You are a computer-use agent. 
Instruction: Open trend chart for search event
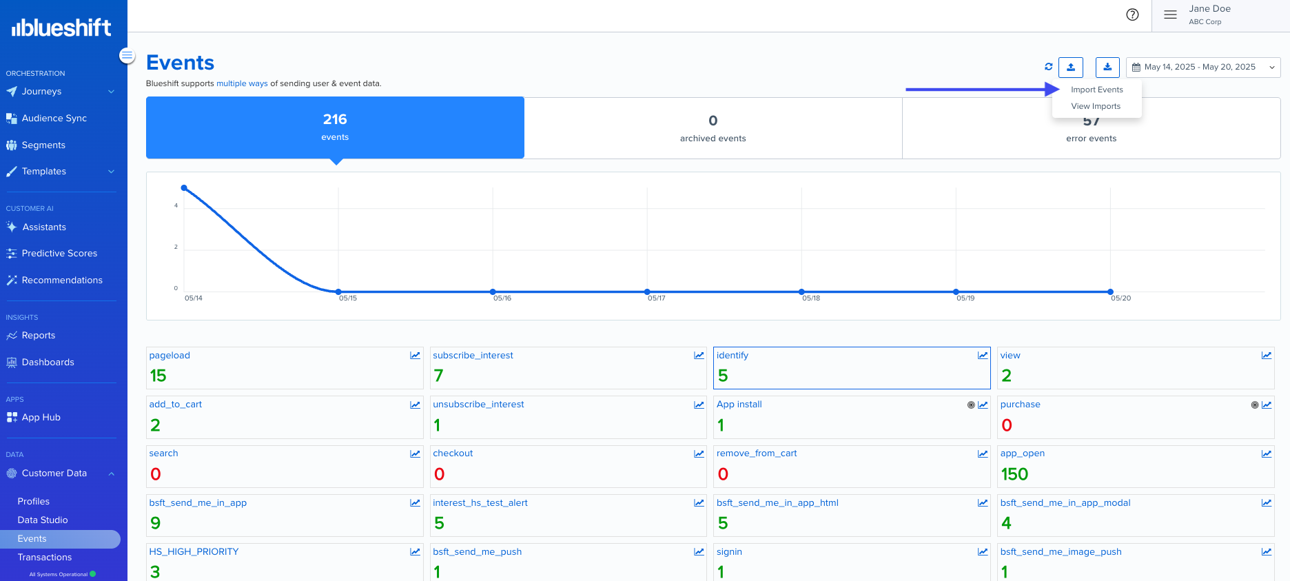pyautogui.click(x=415, y=453)
